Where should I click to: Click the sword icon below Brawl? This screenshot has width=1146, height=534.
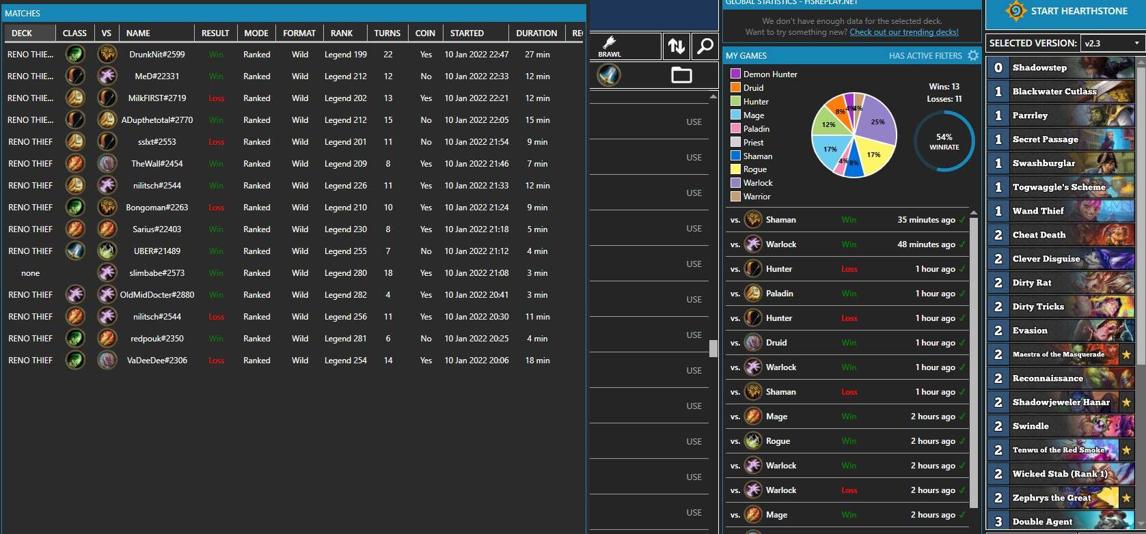(x=608, y=74)
